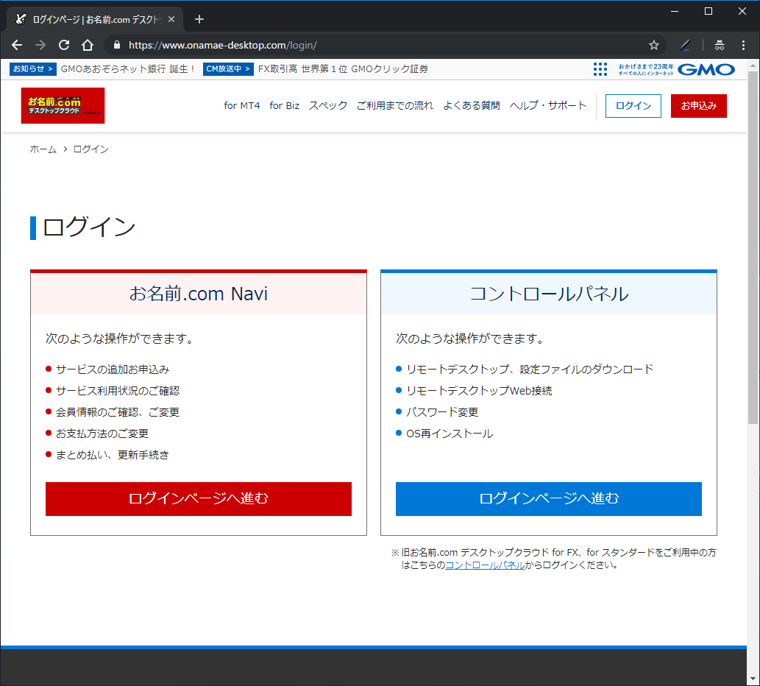Click the ホーム breadcrumb link
The image size is (760, 686).
point(43,149)
